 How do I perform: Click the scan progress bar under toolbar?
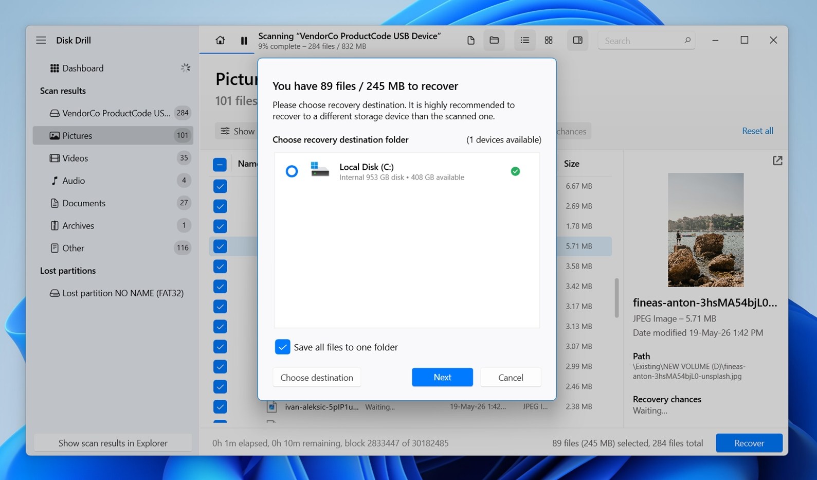(x=227, y=52)
